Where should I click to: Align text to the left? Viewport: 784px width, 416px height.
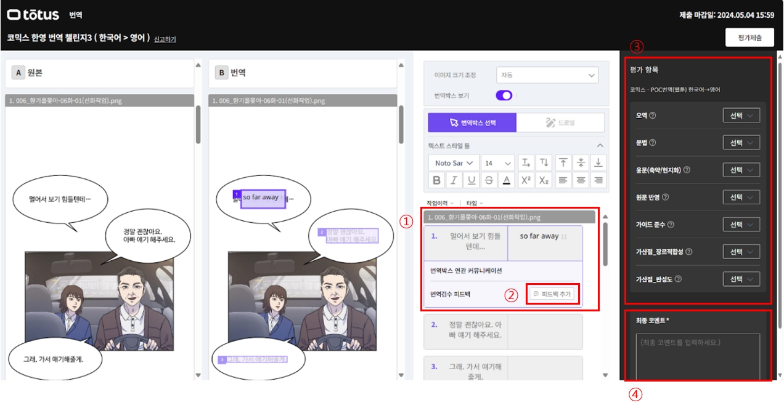tap(563, 180)
